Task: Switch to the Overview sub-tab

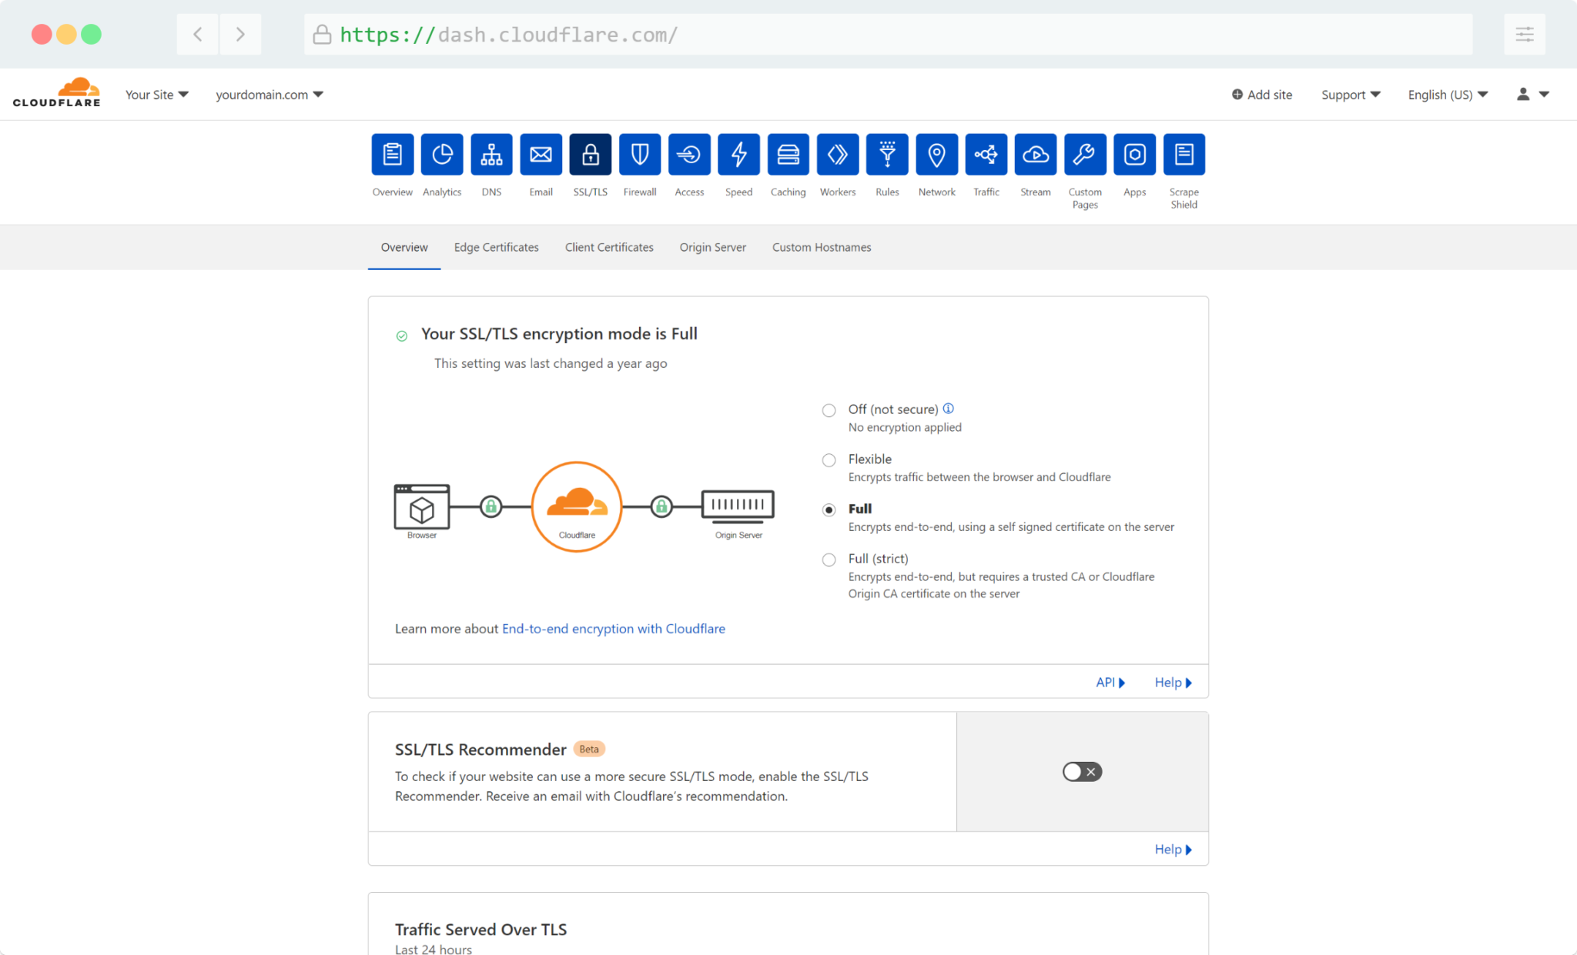Action: pyautogui.click(x=404, y=247)
